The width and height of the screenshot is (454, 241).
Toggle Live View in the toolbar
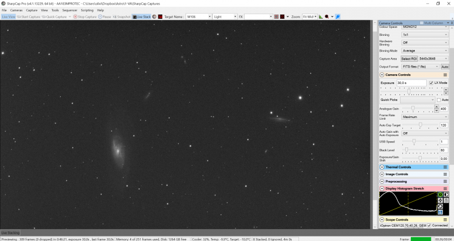(9, 17)
